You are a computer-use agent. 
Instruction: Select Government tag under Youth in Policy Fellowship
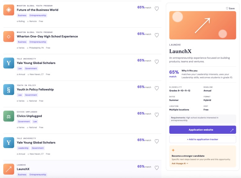[31, 95]
